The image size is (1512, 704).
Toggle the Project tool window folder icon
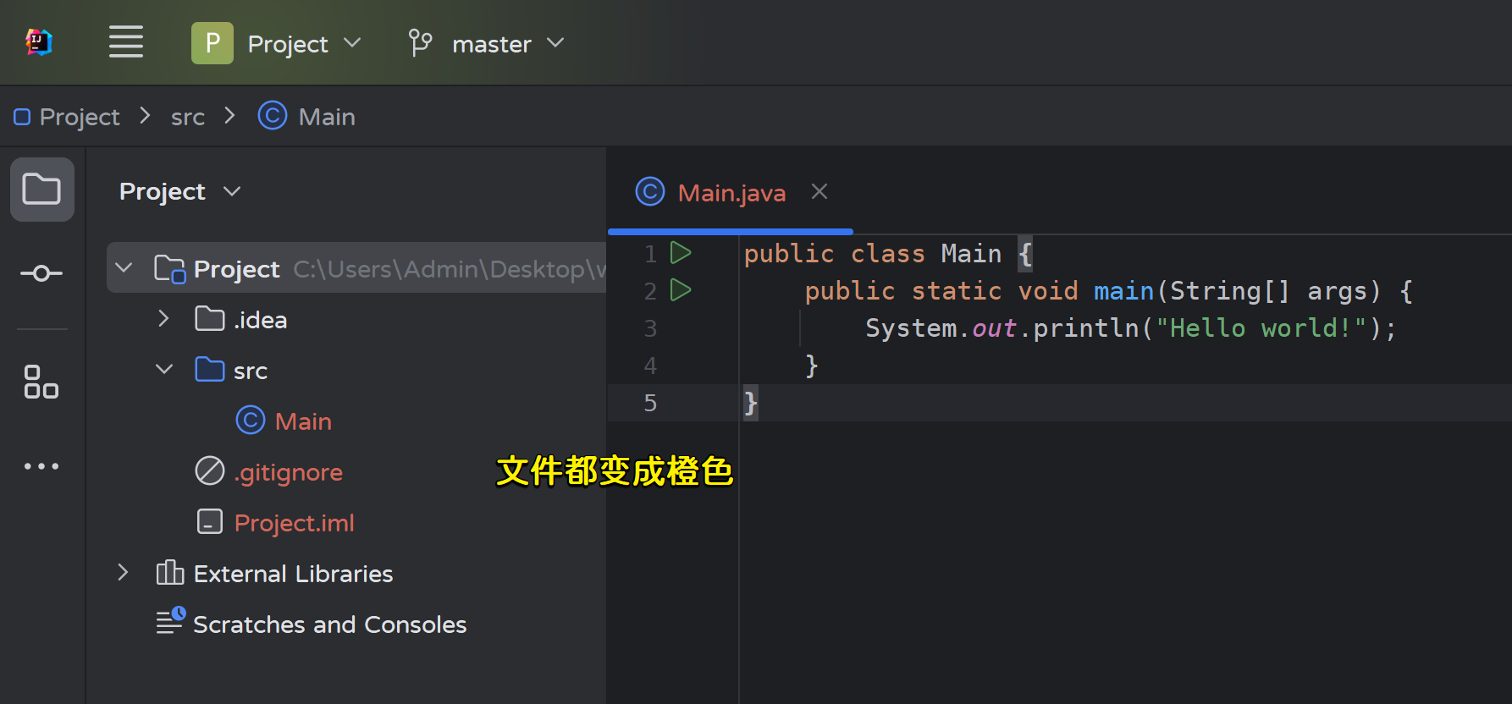tap(41, 190)
